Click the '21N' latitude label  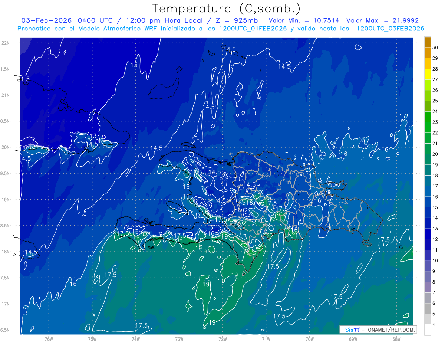click(x=5, y=95)
